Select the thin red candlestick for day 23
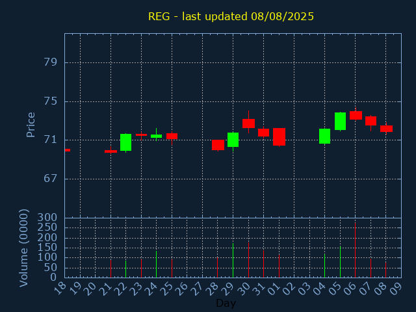 click(142, 135)
